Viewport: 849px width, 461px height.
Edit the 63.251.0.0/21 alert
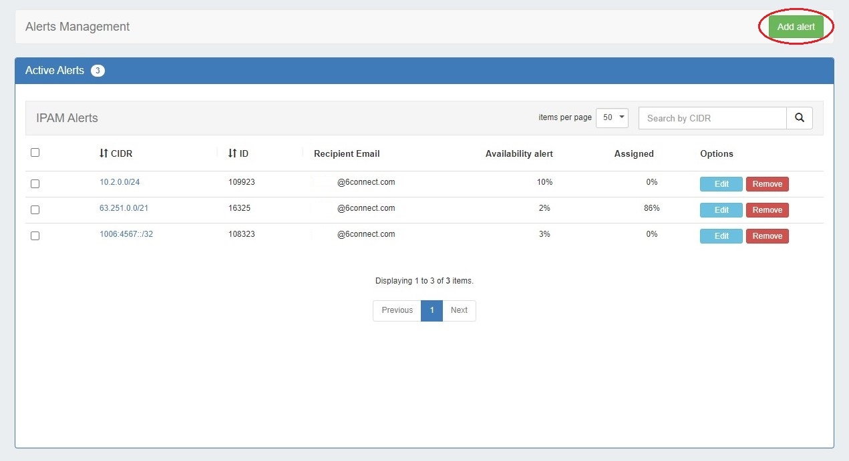click(x=721, y=210)
